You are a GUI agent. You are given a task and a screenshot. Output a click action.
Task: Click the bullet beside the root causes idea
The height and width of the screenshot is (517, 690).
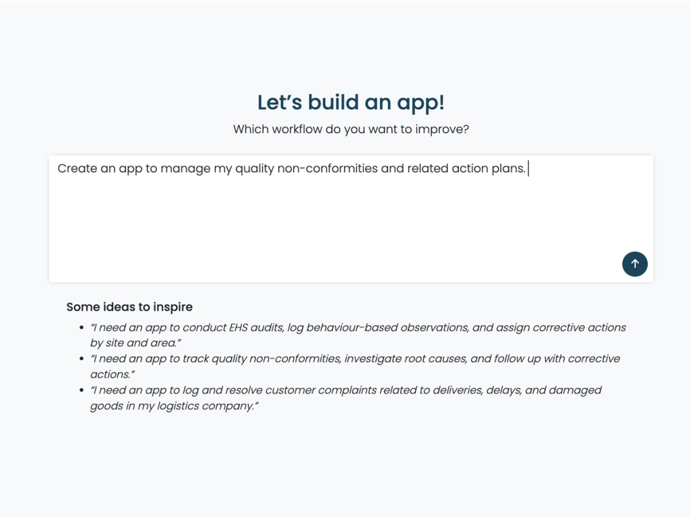click(x=82, y=359)
